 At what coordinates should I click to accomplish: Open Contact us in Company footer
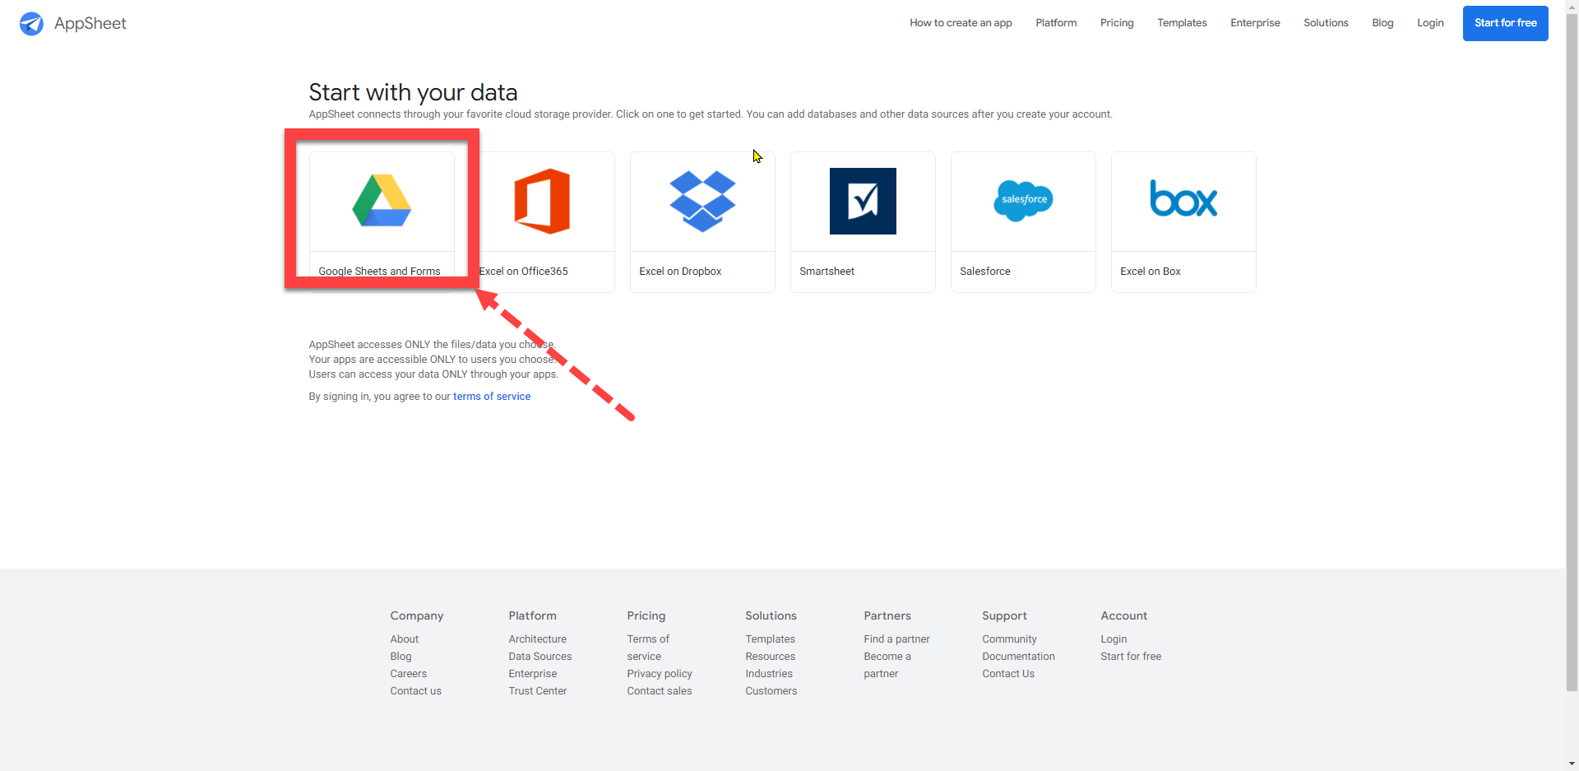415,691
